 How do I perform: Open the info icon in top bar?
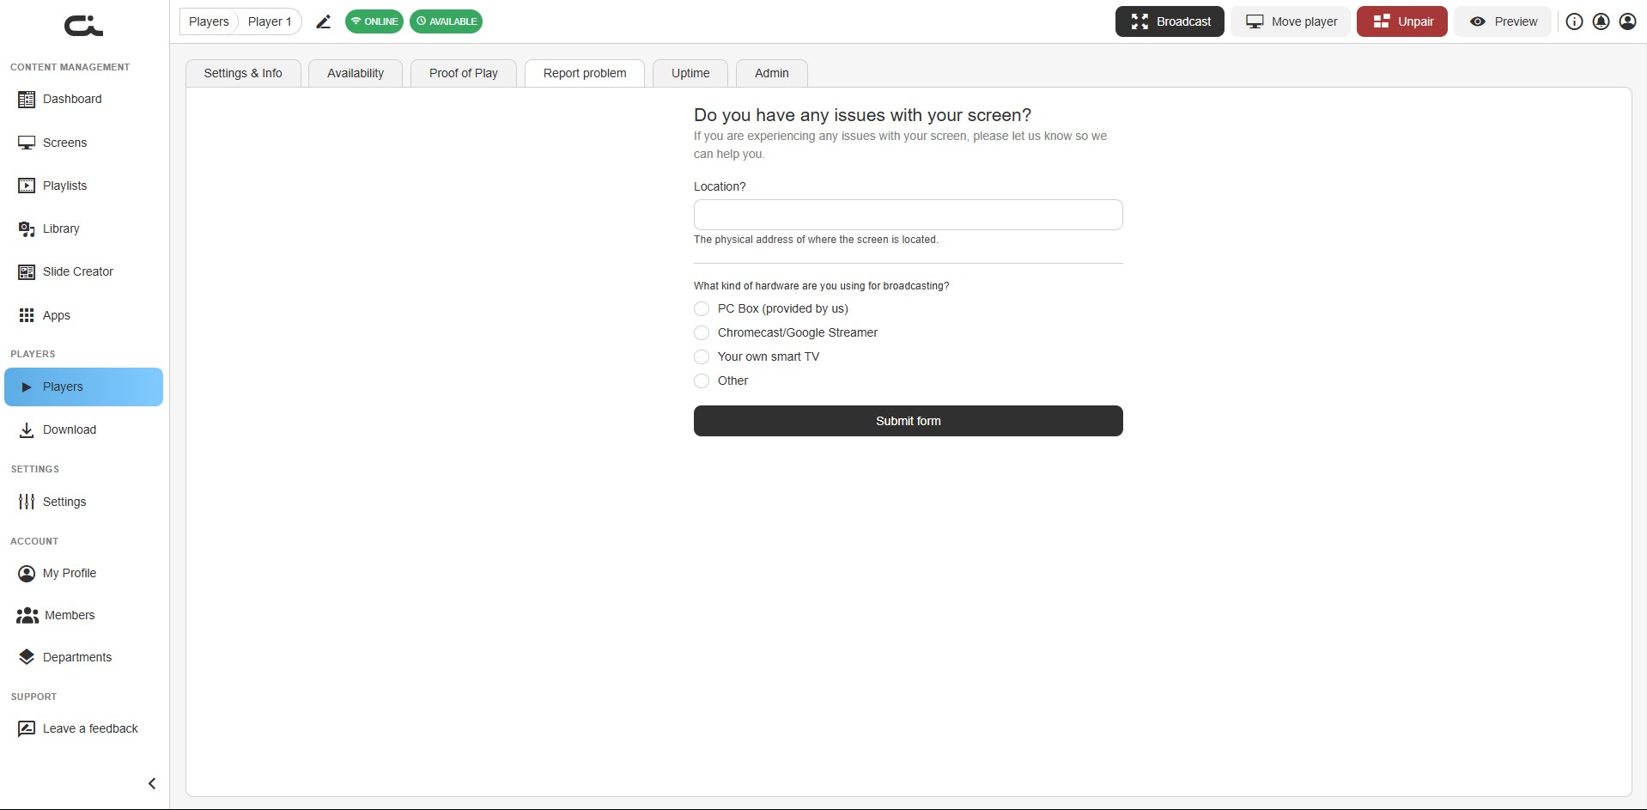(1574, 21)
